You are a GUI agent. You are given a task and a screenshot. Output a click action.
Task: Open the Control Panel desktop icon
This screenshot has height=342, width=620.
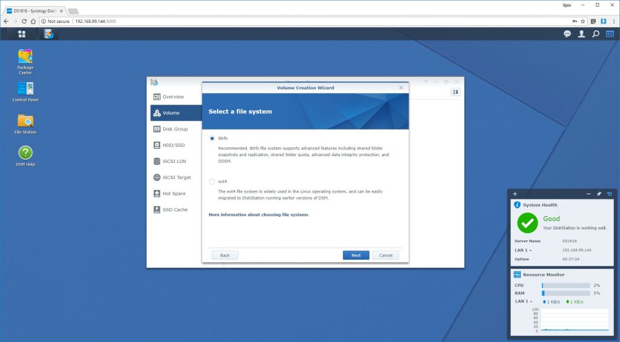click(25, 92)
